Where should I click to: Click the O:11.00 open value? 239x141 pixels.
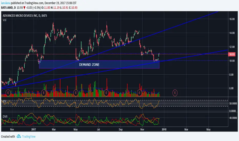click(46, 7)
